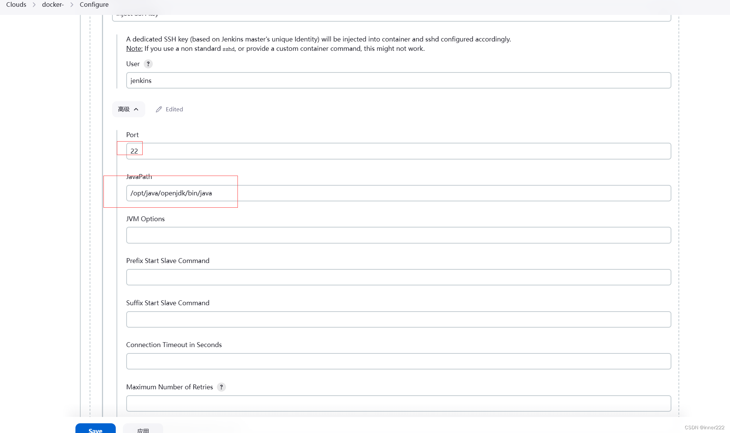Click the Port label
The image size is (730, 433).
tap(132, 135)
